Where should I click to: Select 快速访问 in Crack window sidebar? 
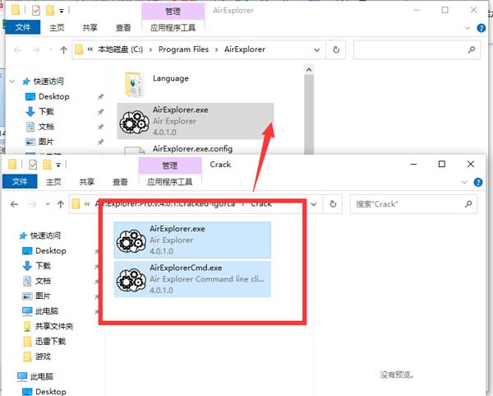pos(39,235)
